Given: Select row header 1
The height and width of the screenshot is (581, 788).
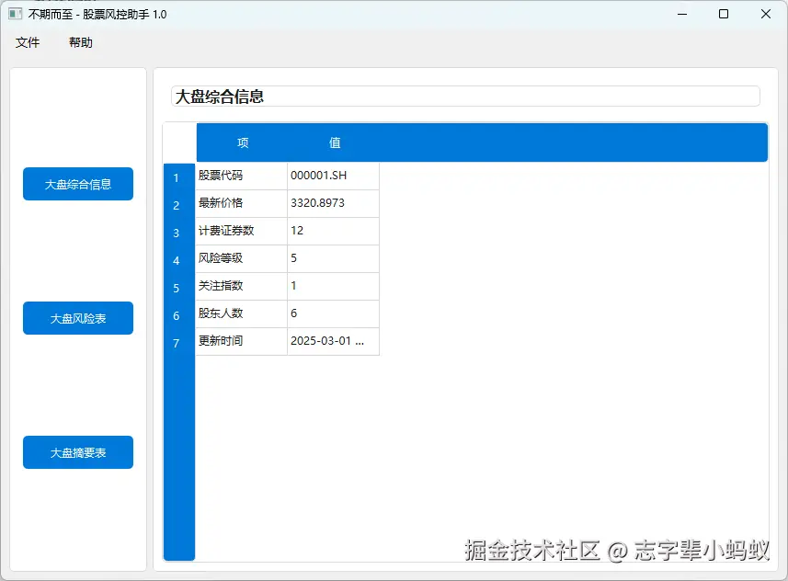Looking at the screenshot, I should 179,177.
